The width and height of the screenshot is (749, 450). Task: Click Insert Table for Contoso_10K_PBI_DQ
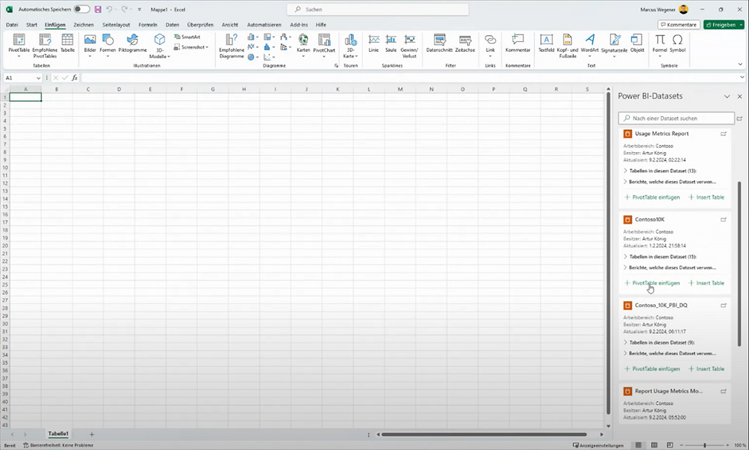click(x=706, y=369)
